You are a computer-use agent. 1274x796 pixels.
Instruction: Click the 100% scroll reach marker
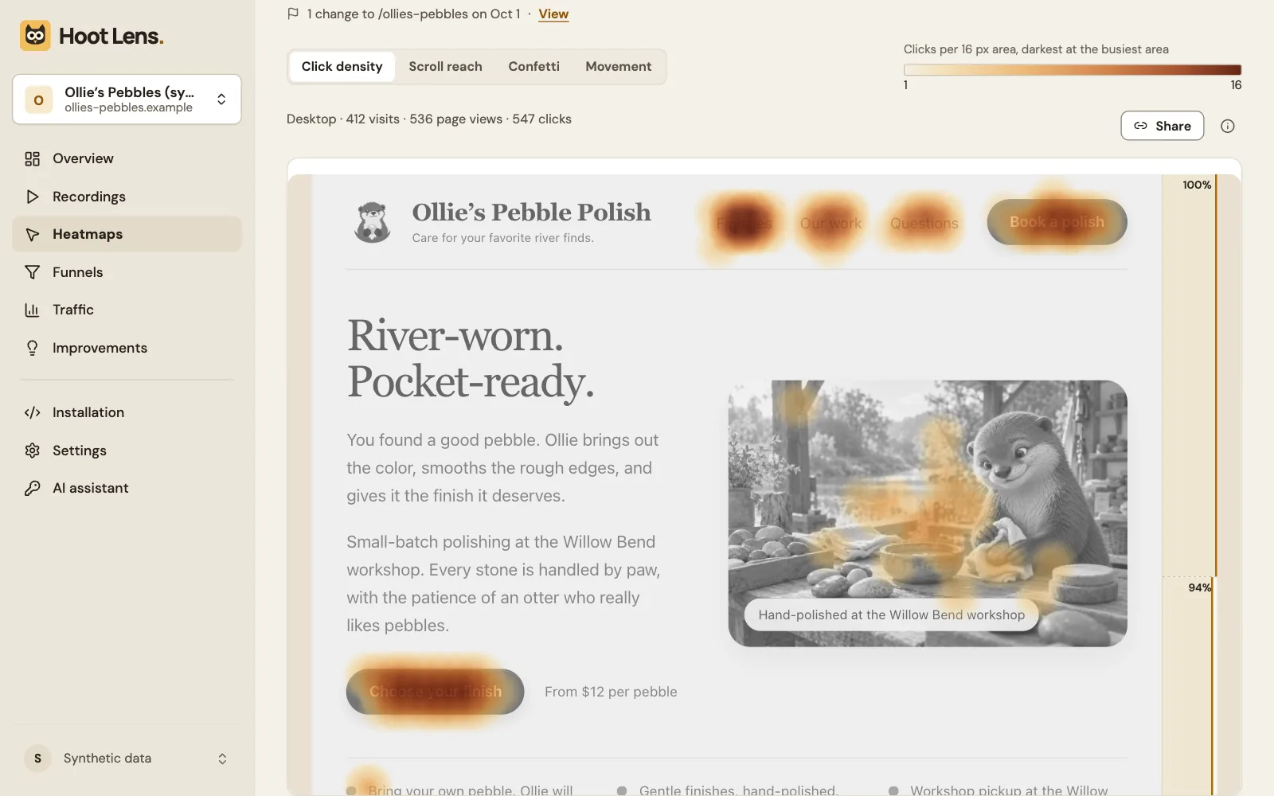(x=1196, y=185)
